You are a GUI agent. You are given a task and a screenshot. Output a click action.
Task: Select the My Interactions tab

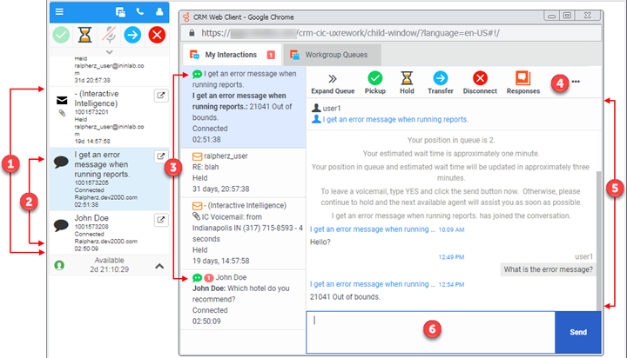226,55
